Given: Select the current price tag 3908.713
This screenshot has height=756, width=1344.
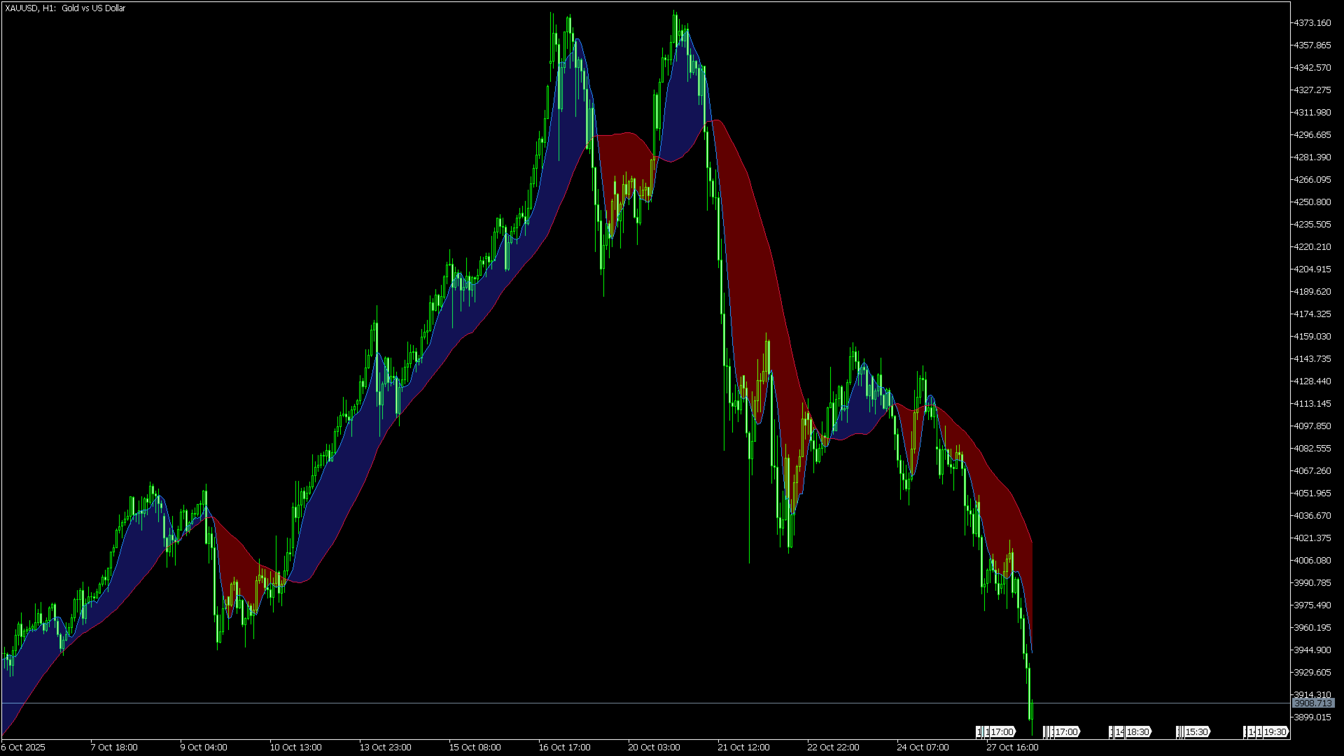Looking at the screenshot, I should coord(1315,703).
